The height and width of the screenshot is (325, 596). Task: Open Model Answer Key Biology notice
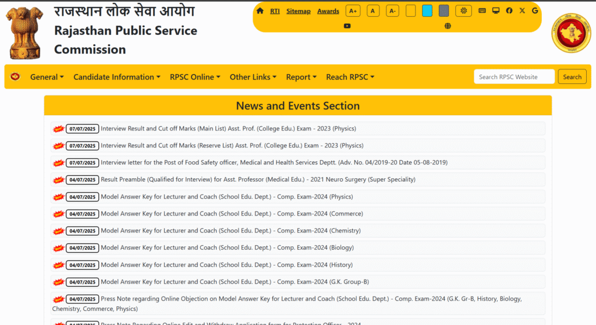coord(228,248)
